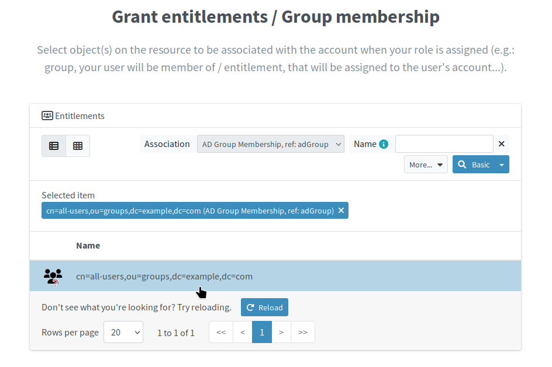Viewport: 552px width, 367px height.
Task: Switch to tile view using the grid icon
Action: click(77, 145)
